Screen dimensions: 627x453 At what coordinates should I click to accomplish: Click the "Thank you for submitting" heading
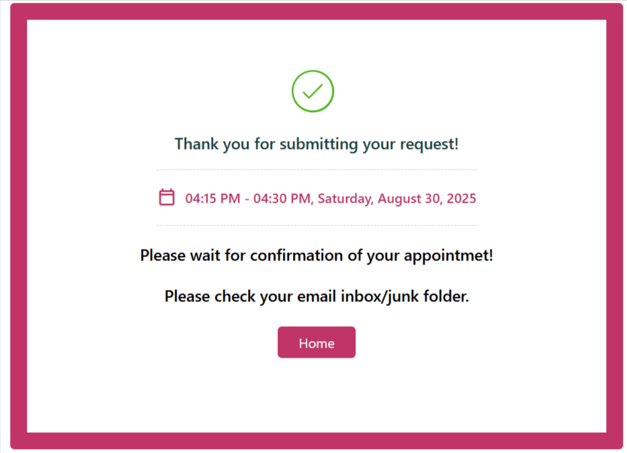click(x=317, y=144)
